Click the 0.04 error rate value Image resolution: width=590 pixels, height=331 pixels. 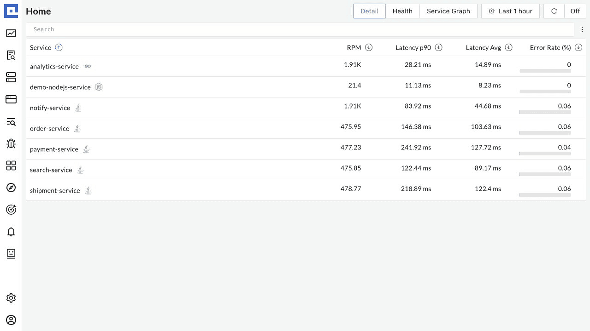coord(564,147)
